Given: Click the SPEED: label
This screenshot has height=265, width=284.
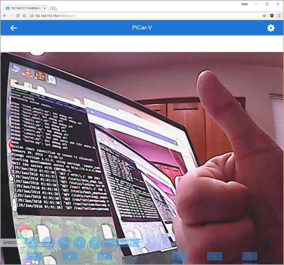Looking at the screenshot, I should [10, 242].
